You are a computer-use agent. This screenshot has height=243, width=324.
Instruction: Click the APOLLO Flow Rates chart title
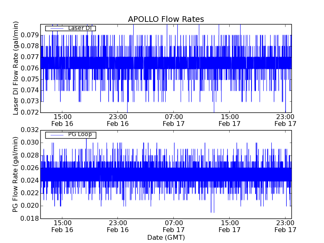click(166, 19)
